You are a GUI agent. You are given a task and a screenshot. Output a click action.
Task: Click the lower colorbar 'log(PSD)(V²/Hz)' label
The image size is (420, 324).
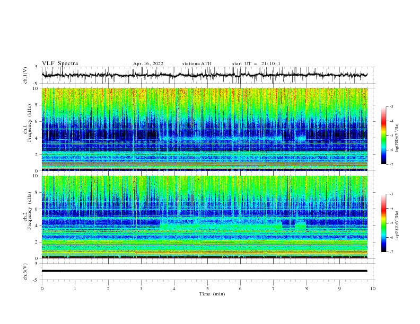pyautogui.click(x=397, y=225)
